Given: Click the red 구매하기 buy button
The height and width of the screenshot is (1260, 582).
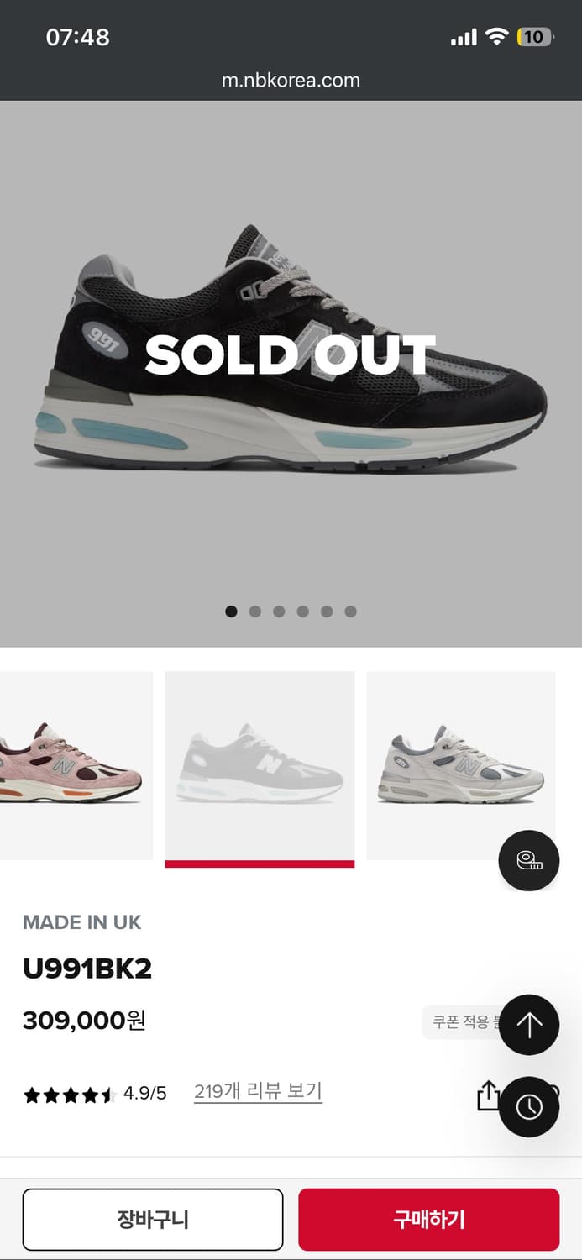Looking at the screenshot, I should [429, 1219].
